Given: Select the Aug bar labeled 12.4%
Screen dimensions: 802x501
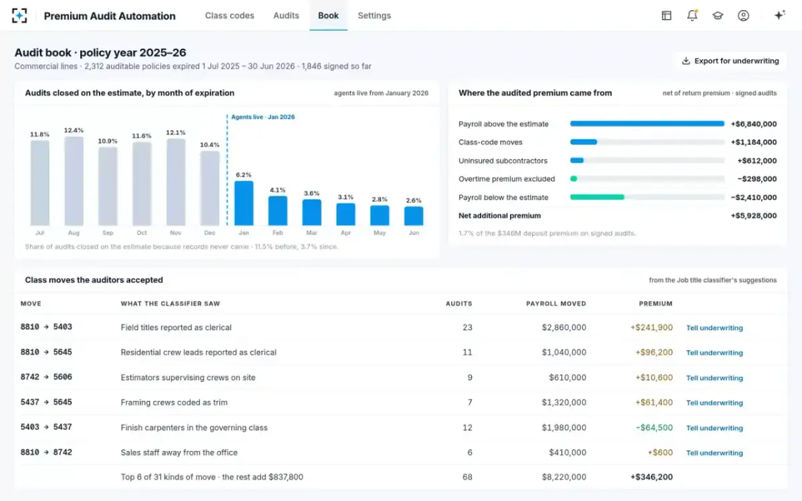Looking at the screenshot, I should click(74, 181).
